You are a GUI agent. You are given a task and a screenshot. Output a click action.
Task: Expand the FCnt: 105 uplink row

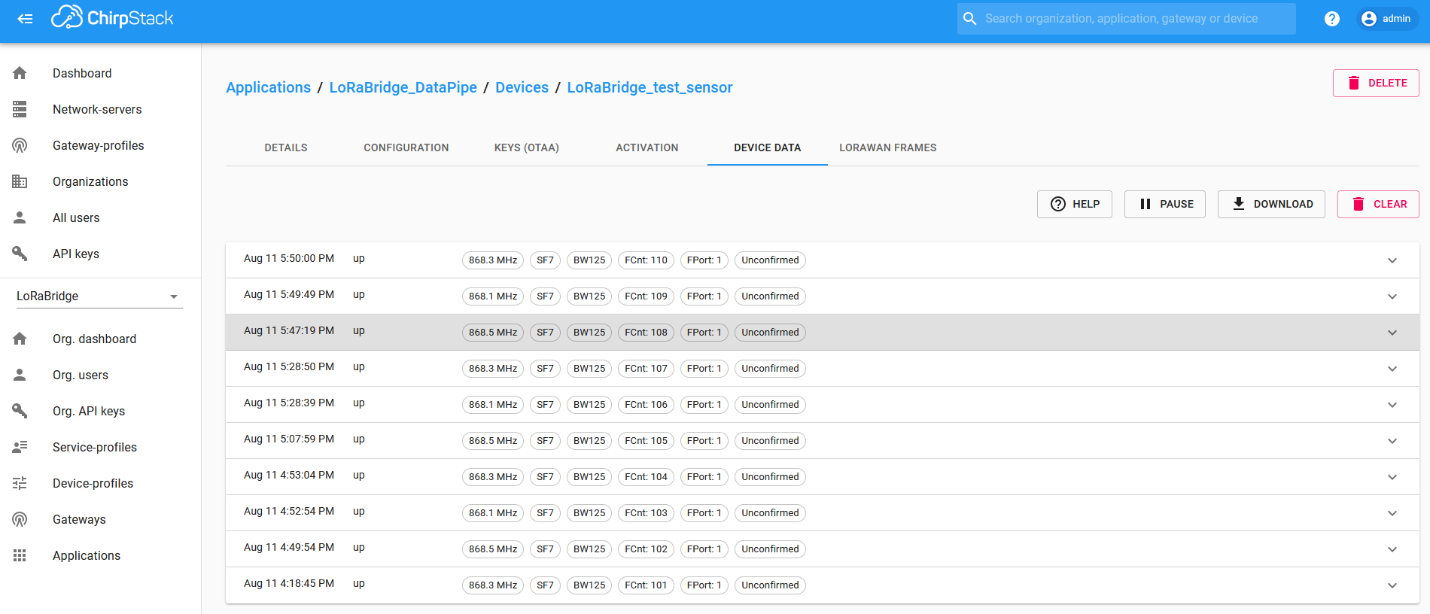click(x=1392, y=441)
